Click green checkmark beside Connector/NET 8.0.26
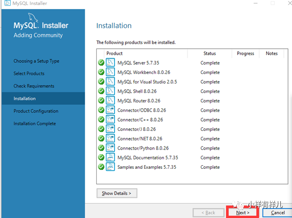The image size is (292, 218). 101,139
